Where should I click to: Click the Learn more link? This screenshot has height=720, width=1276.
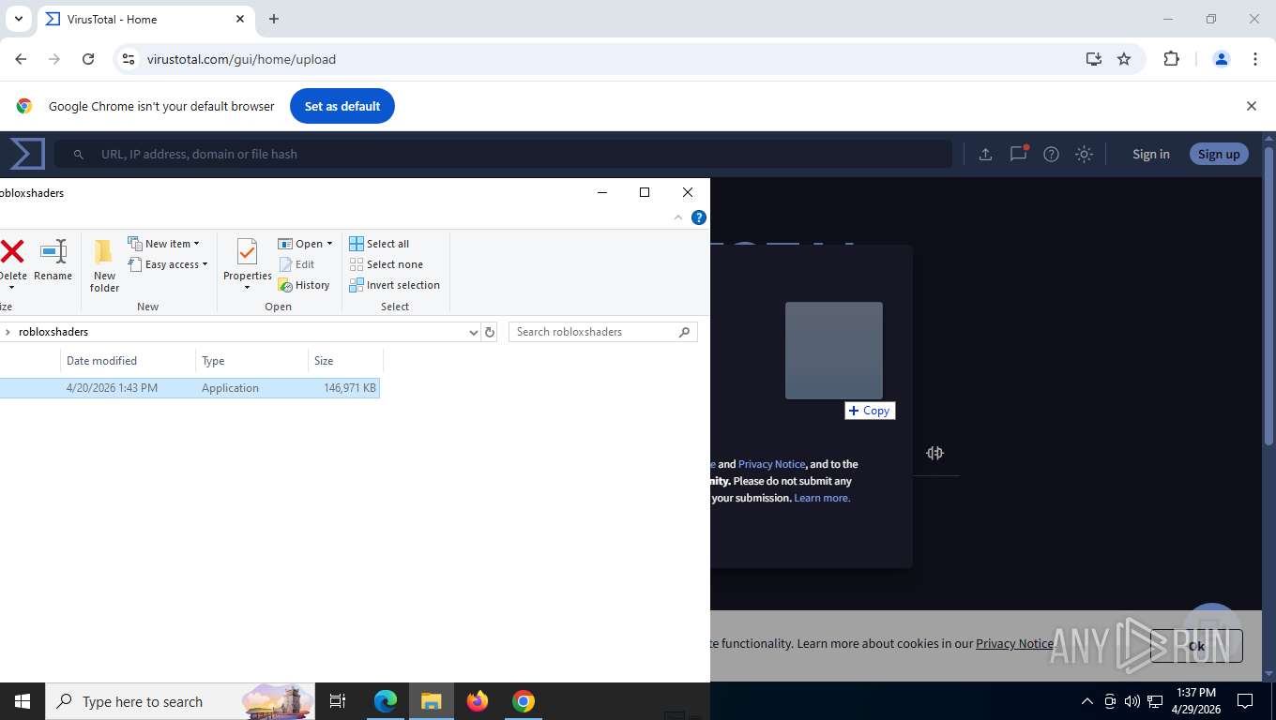(822, 498)
